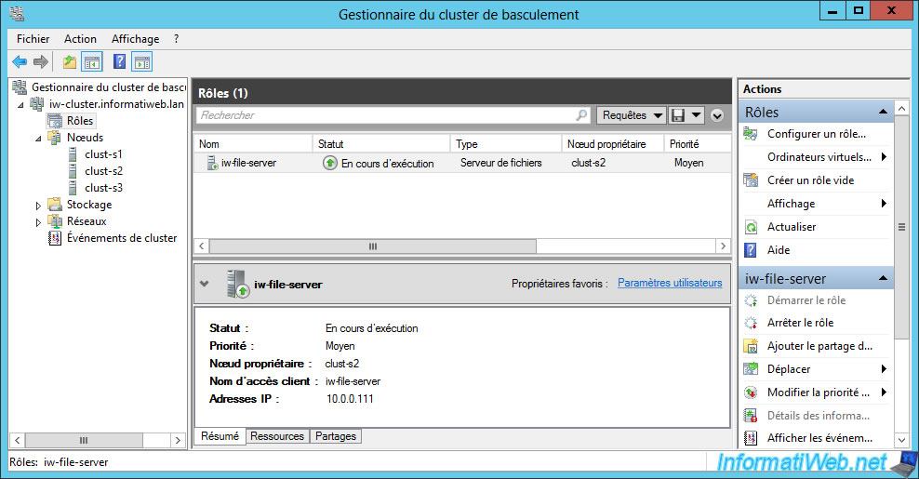Expand the Réseaux tree node

click(39, 221)
